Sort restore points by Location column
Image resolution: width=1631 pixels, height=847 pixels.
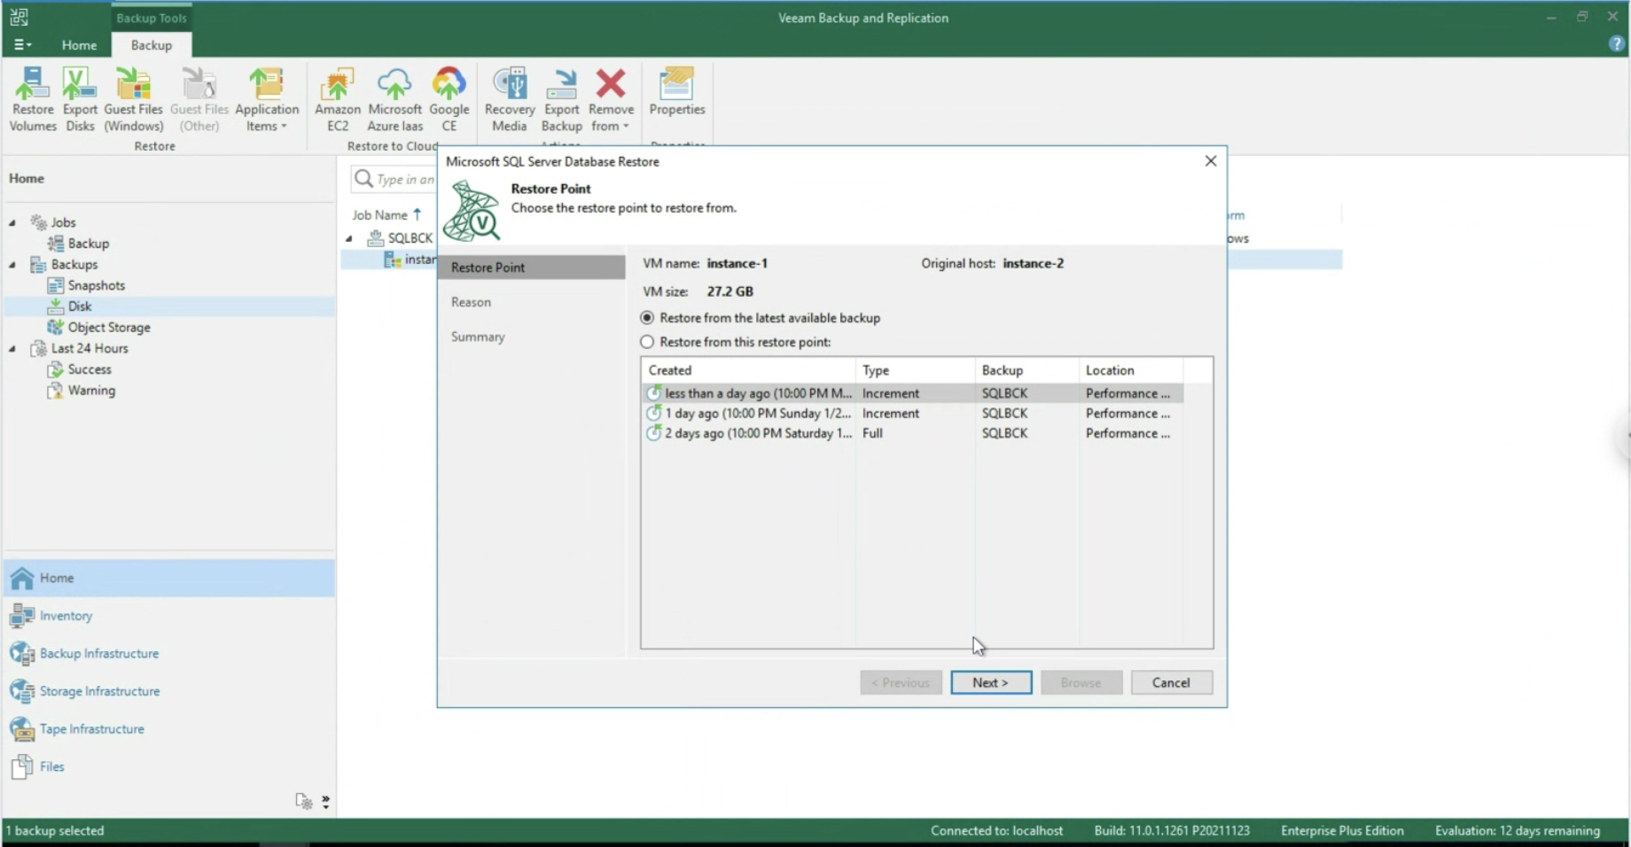coord(1130,370)
